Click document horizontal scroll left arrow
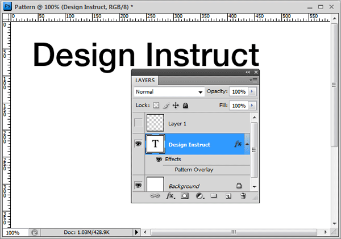Screen dimensions: 341x239 145,232
